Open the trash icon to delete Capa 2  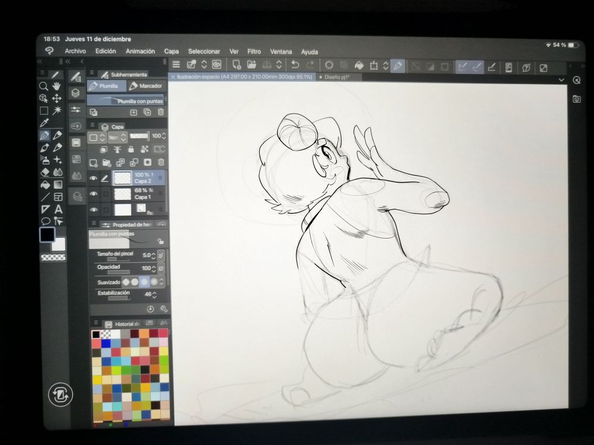pos(162,163)
